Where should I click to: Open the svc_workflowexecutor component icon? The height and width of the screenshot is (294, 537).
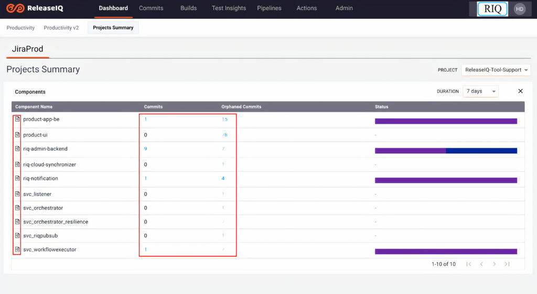click(x=17, y=249)
